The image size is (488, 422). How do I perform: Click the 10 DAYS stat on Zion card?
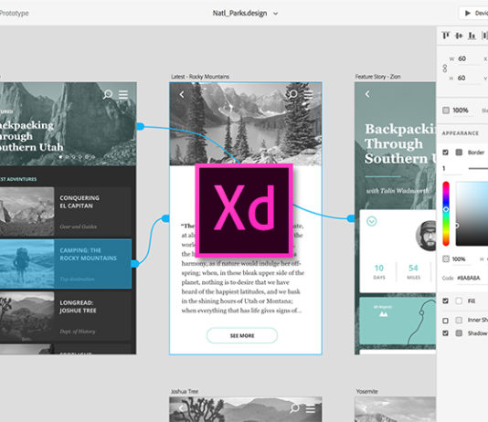[x=378, y=271]
